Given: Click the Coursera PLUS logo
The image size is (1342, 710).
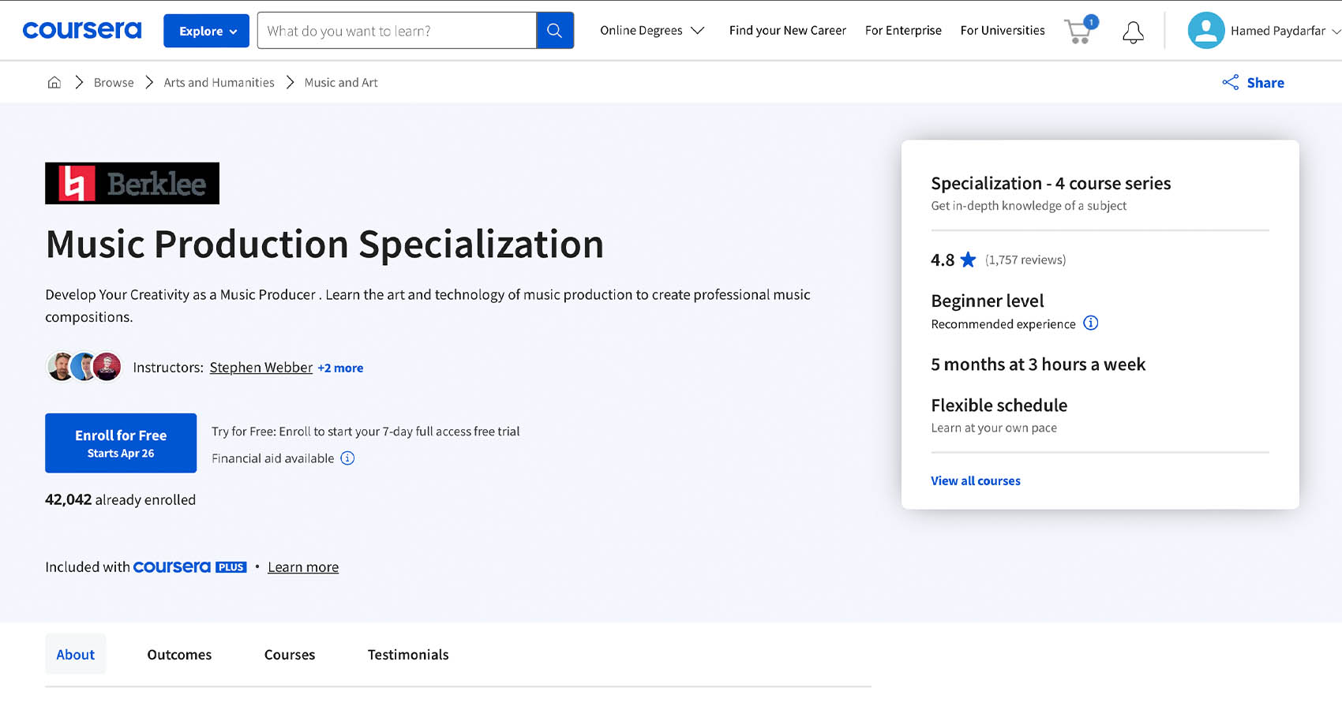Looking at the screenshot, I should [190, 566].
